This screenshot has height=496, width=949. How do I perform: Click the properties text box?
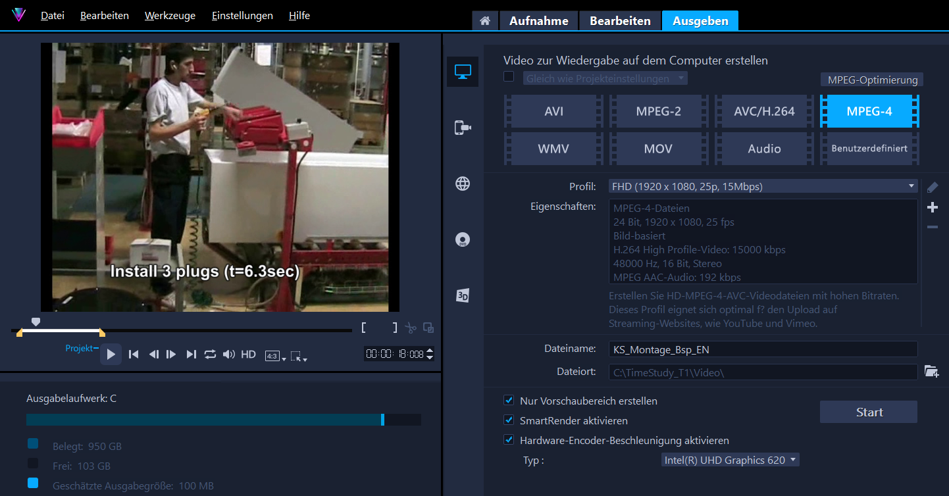pyautogui.click(x=763, y=241)
